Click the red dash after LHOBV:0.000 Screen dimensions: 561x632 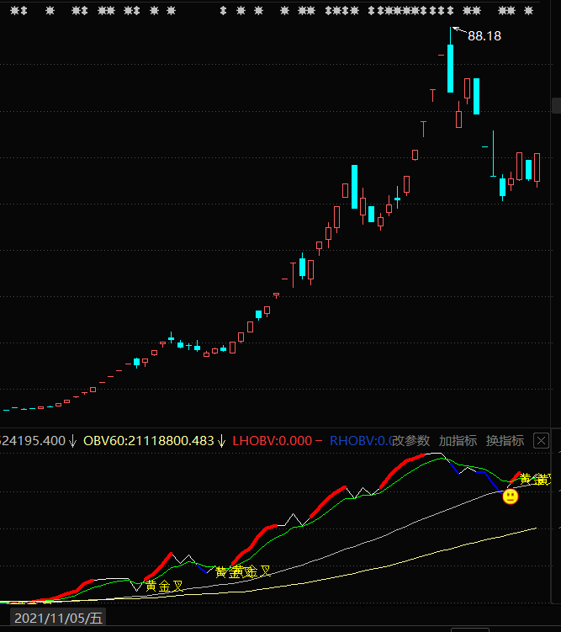[x=319, y=441]
